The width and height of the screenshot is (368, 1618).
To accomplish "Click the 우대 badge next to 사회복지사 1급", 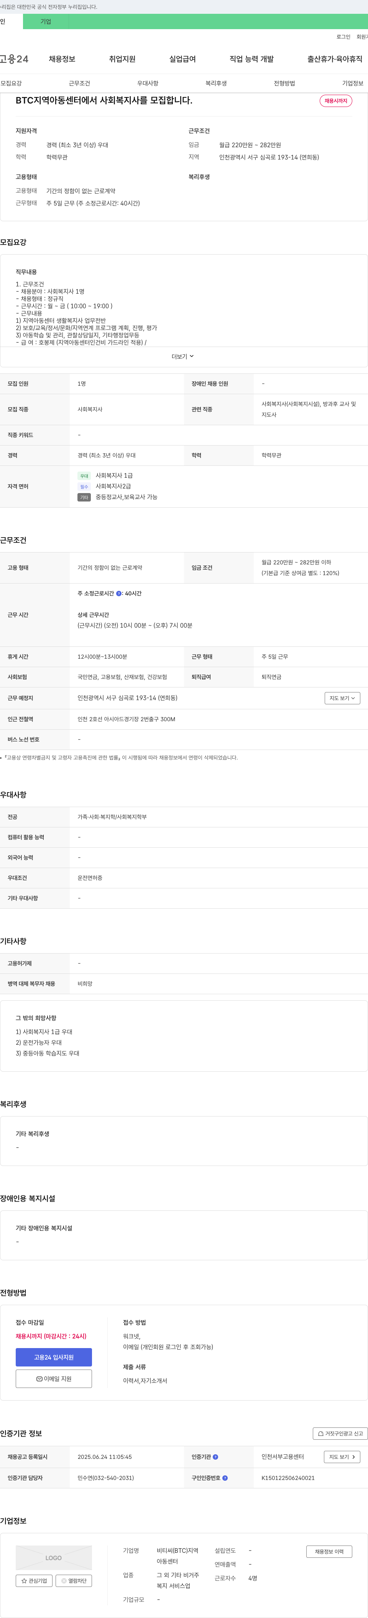I will click(x=84, y=476).
